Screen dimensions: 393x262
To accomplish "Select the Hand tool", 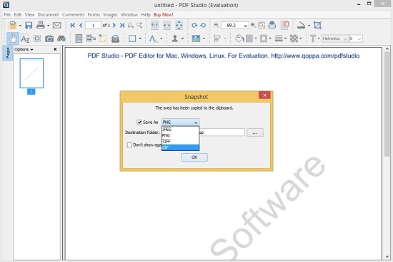I will click(13, 38).
